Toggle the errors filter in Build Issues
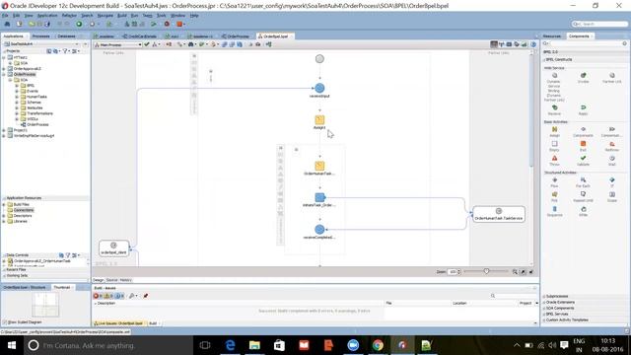Viewport: 631px width, 355px height. tap(98, 296)
